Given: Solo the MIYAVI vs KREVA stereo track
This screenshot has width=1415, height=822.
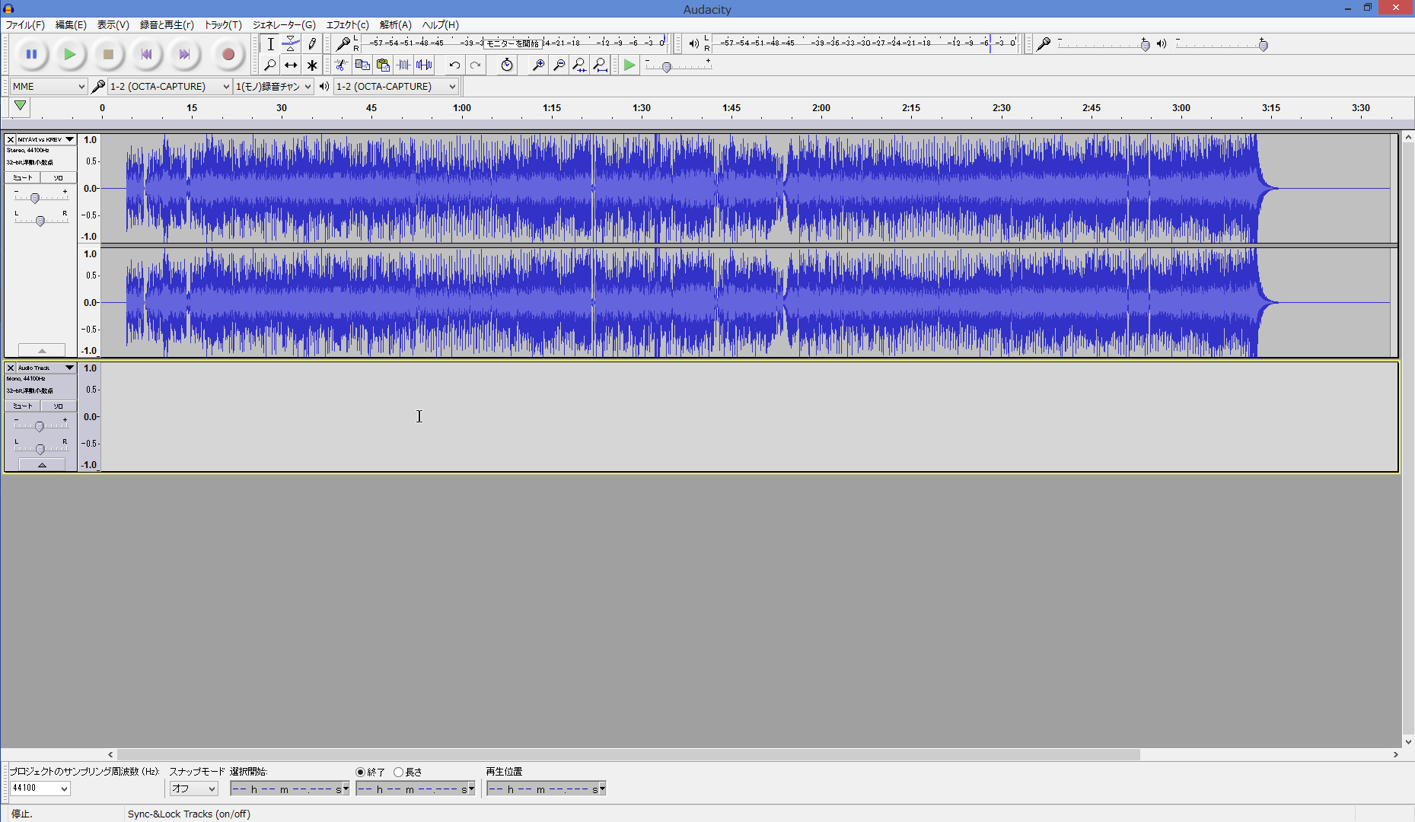Looking at the screenshot, I should [58, 177].
